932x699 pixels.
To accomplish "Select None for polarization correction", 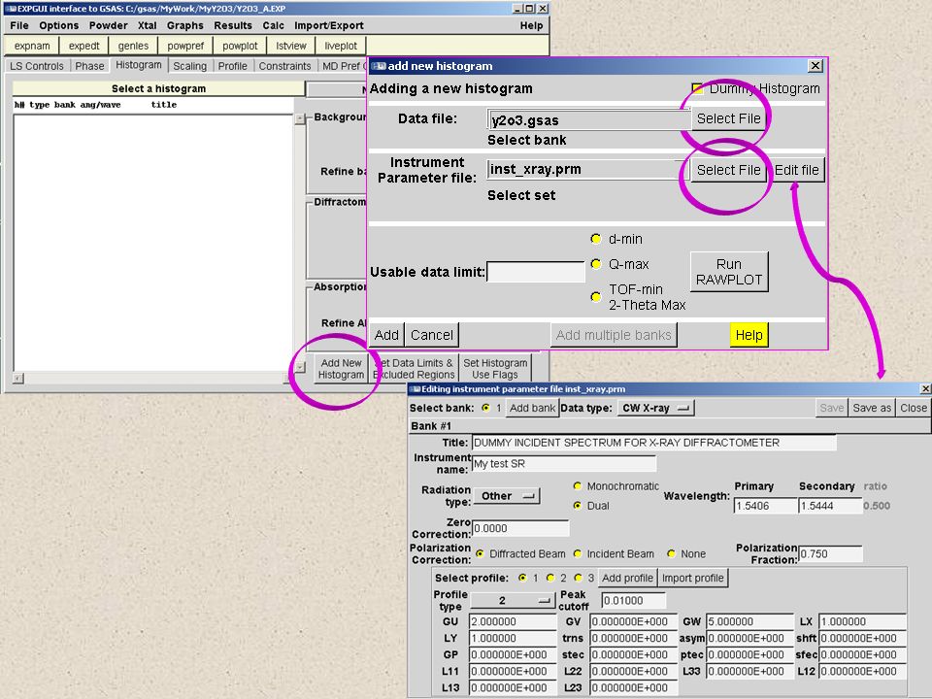I will pyautogui.click(x=671, y=554).
